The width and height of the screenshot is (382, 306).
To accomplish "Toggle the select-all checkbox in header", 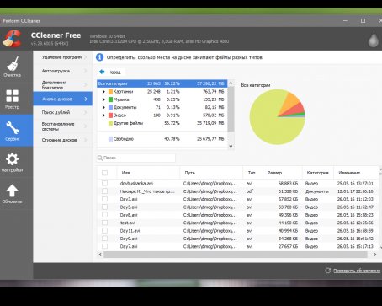I will (x=104, y=173).
